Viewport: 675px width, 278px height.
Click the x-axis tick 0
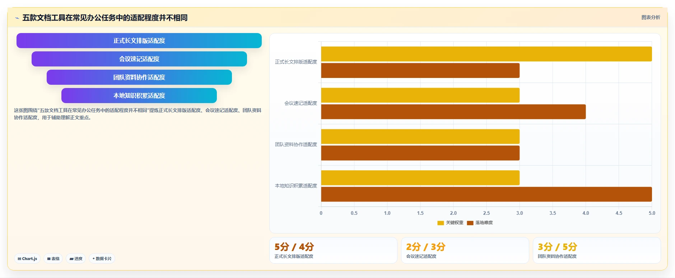coord(321,213)
